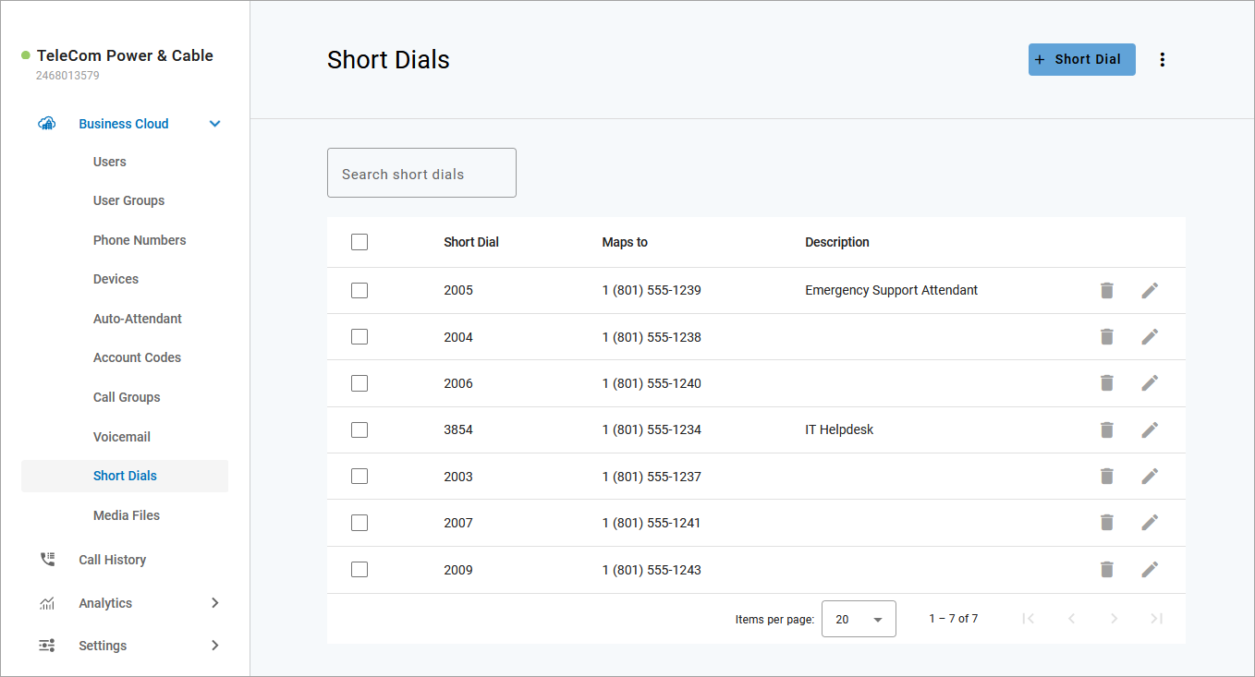
Task: Check the box for short dial 3854
Action: [359, 429]
